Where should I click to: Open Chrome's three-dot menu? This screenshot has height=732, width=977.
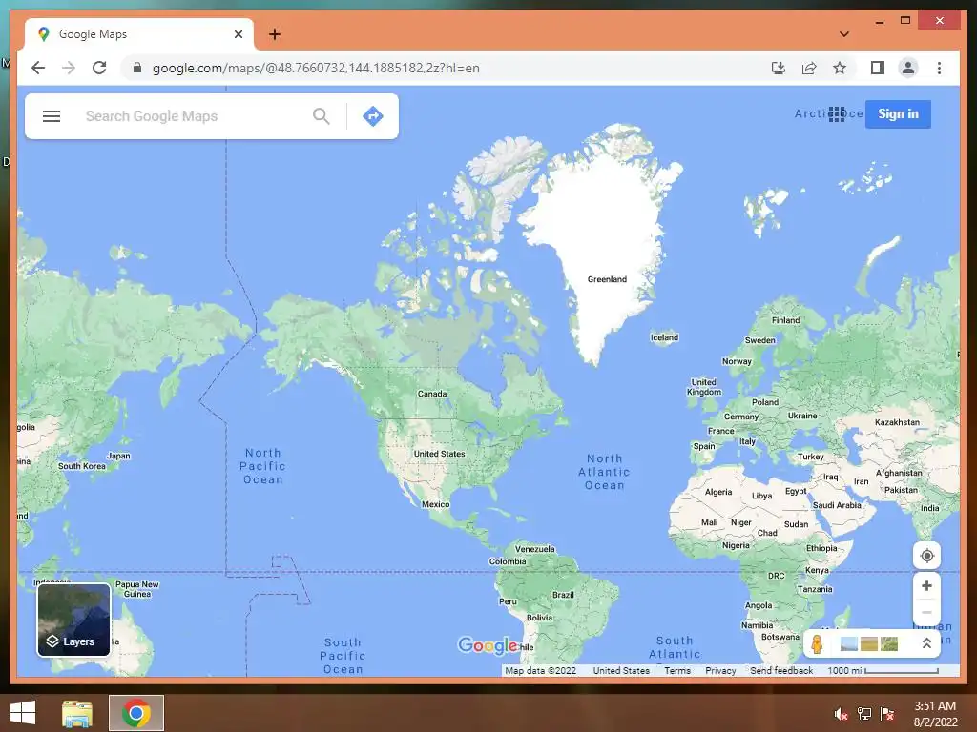pyautogui.click(x=939, y=68)
